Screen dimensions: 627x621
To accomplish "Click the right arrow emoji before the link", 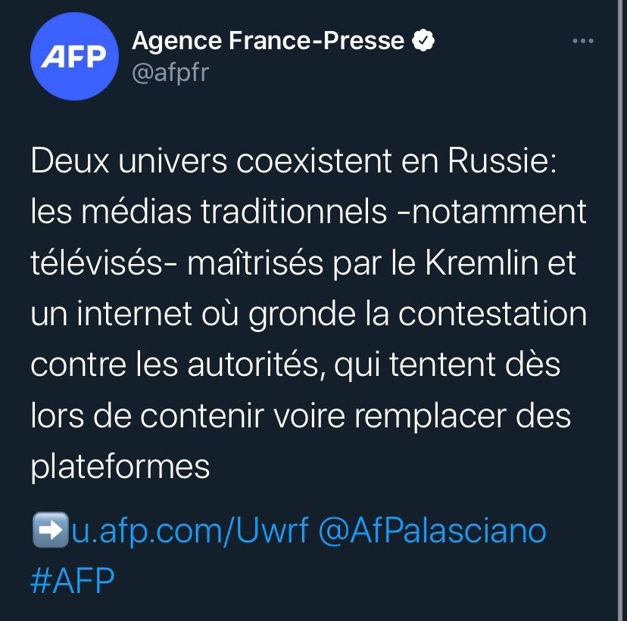I will (x=51, y=529).
